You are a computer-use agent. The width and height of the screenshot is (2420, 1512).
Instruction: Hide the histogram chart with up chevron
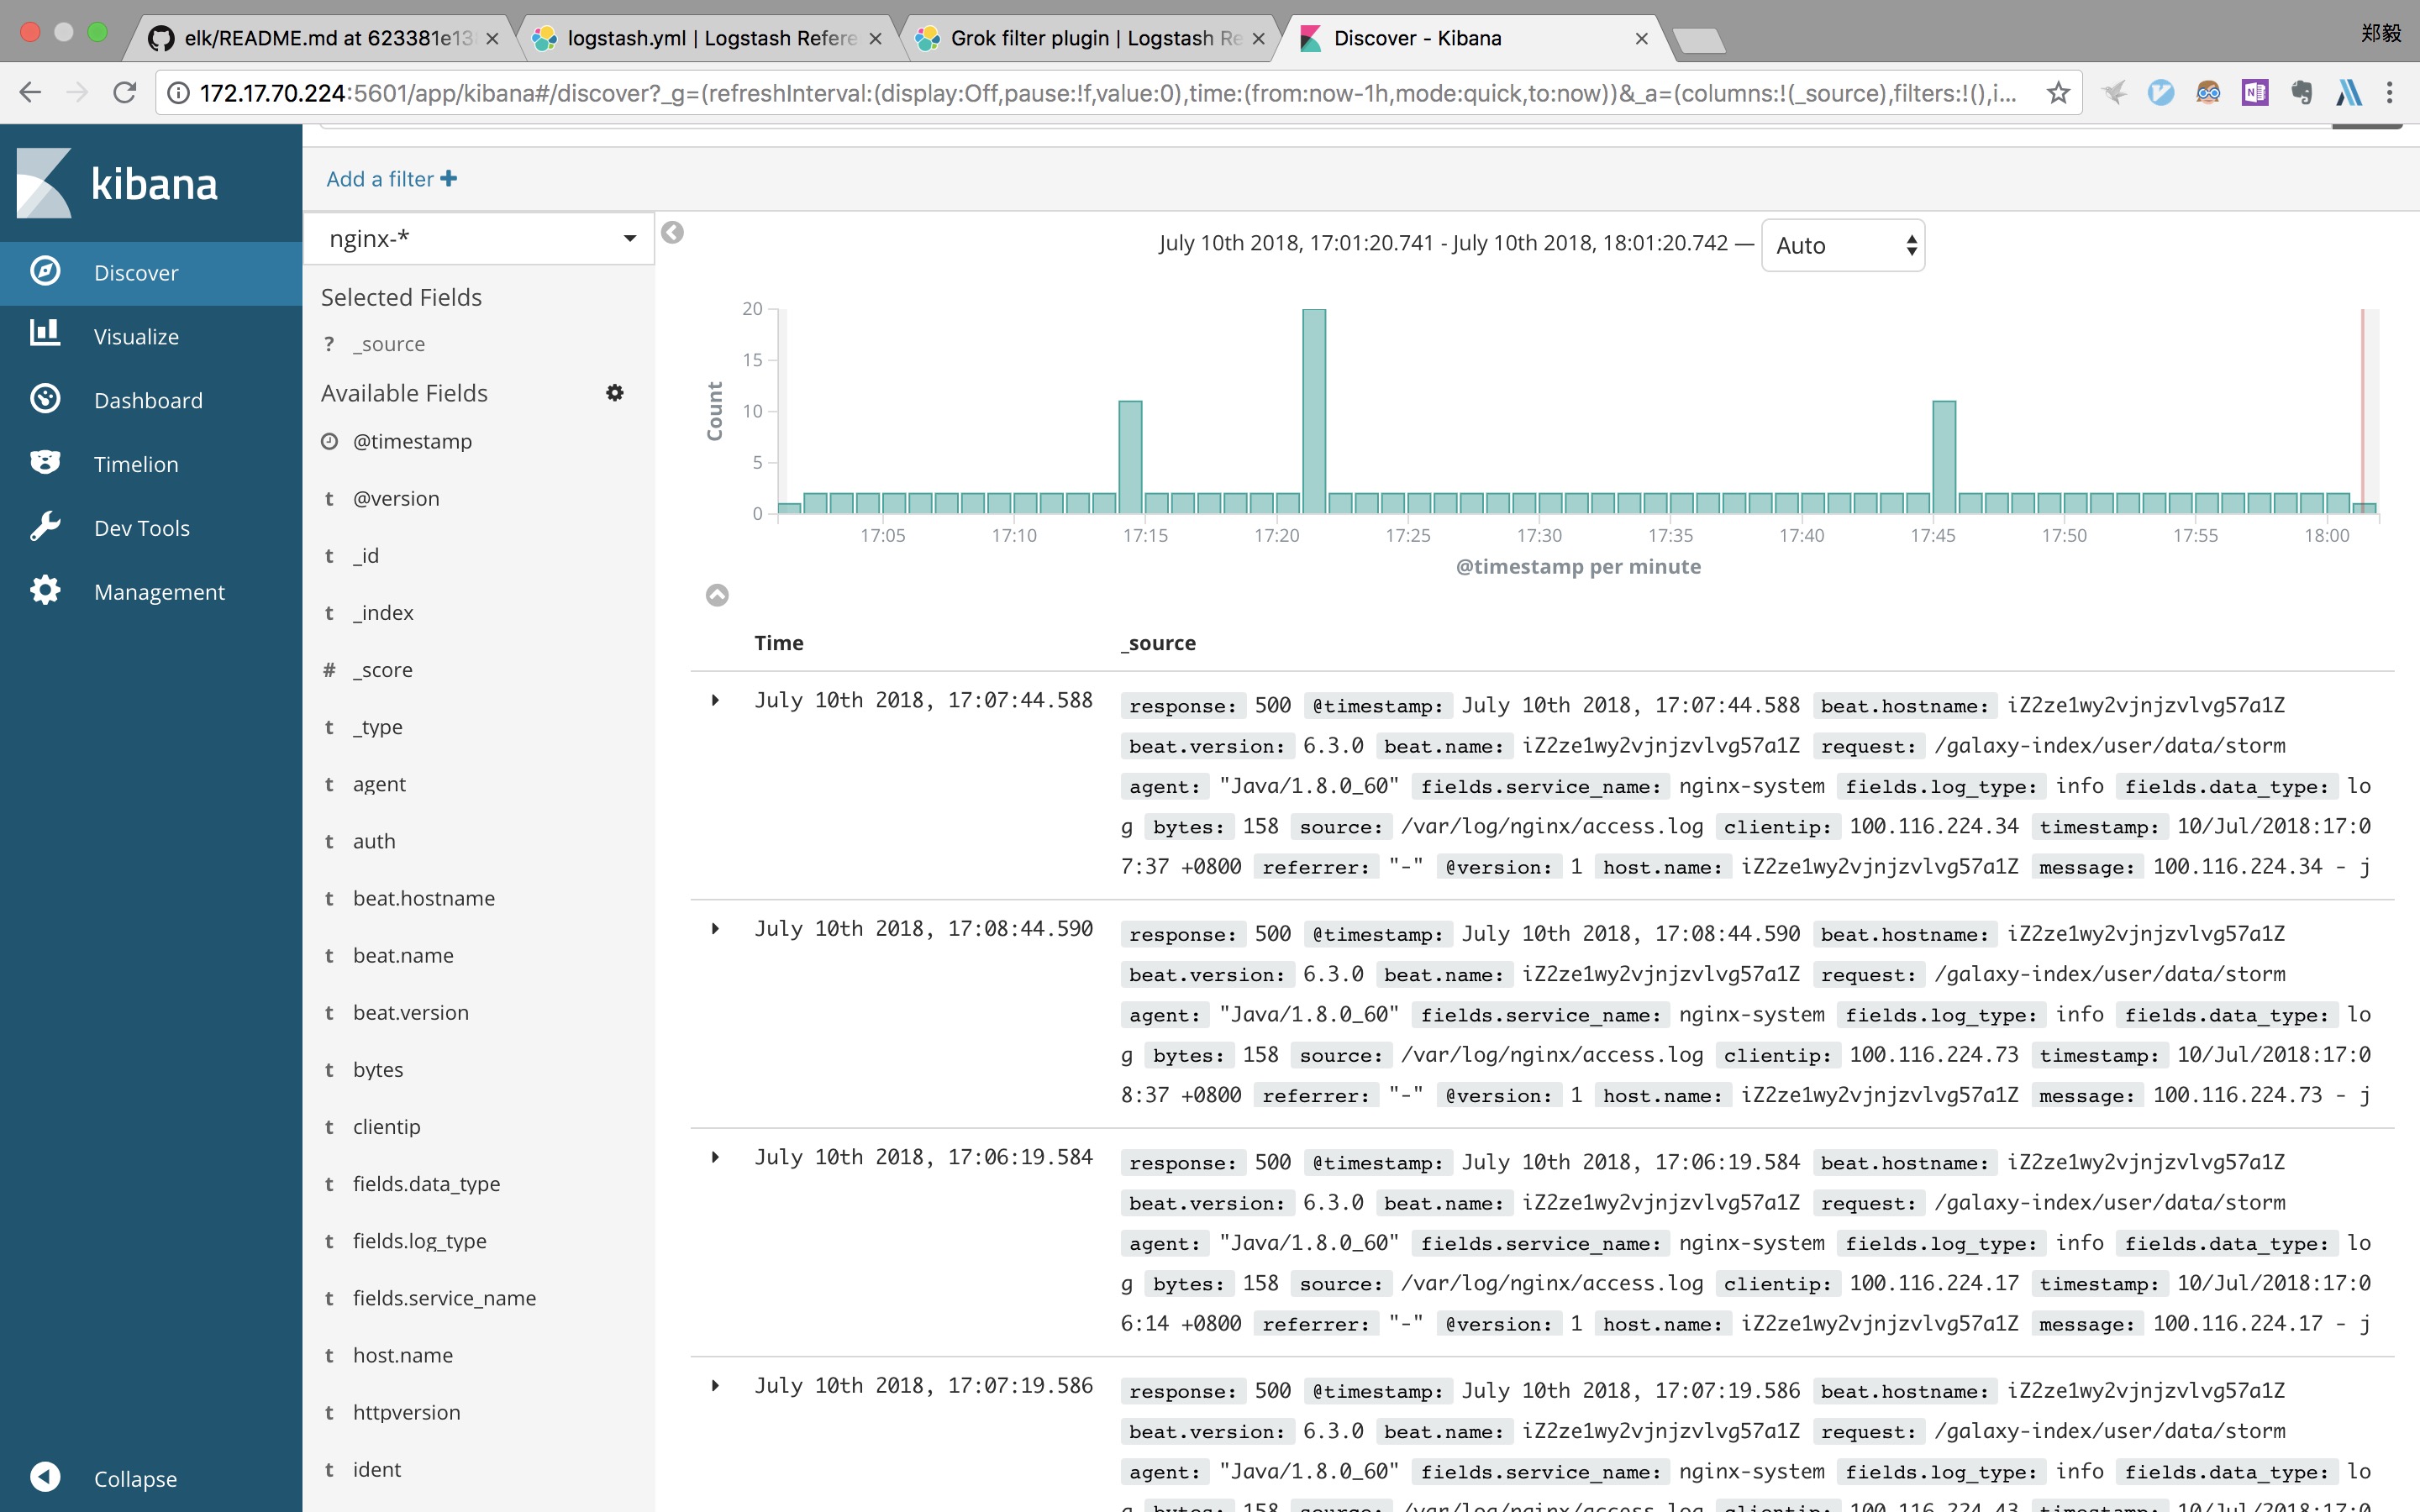point(717,595)
